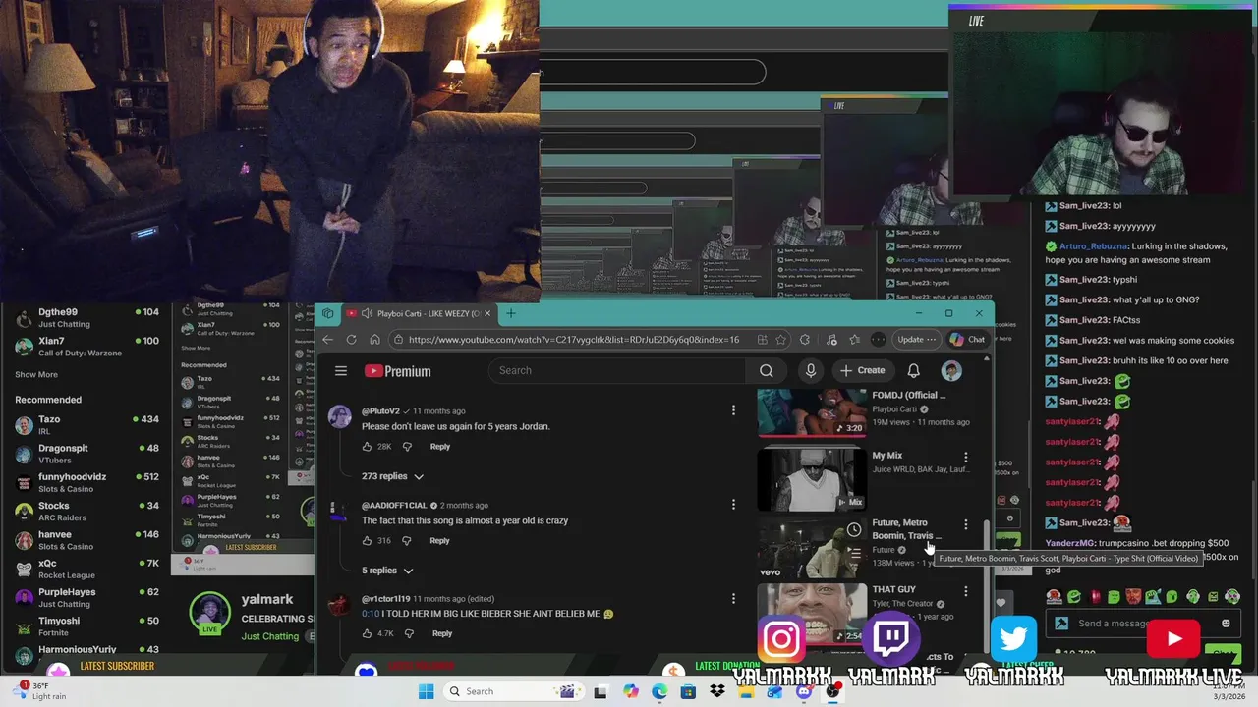Open Edge media control music icon
The width and height of the screenshot is (1258, 707).
(x=831, y=340)
